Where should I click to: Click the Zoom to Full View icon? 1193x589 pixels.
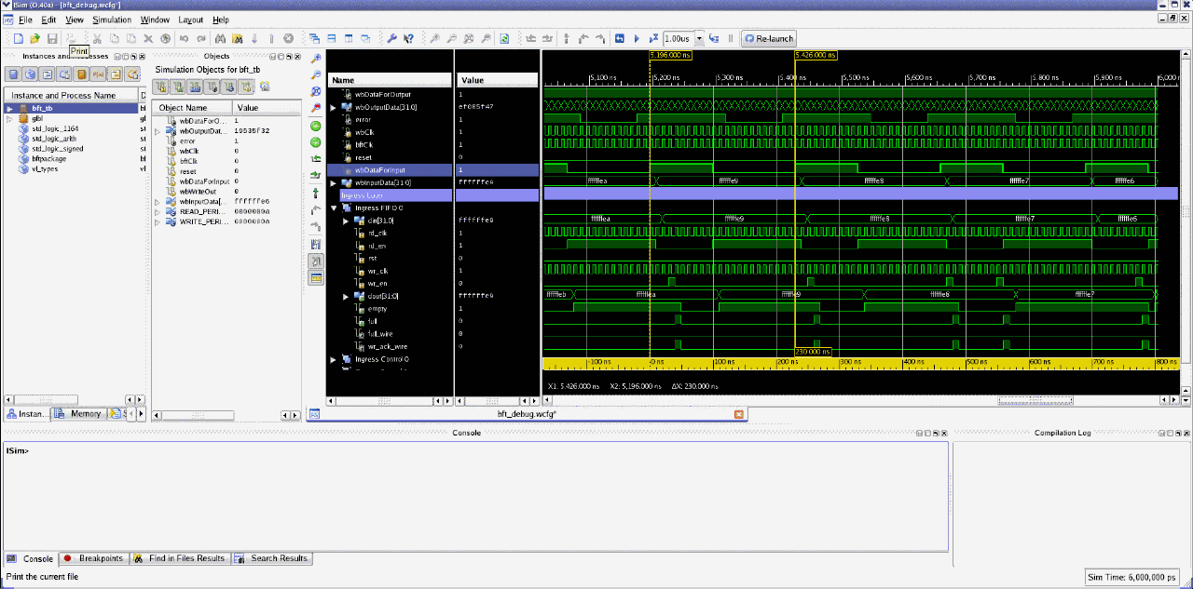pos(316,91)
